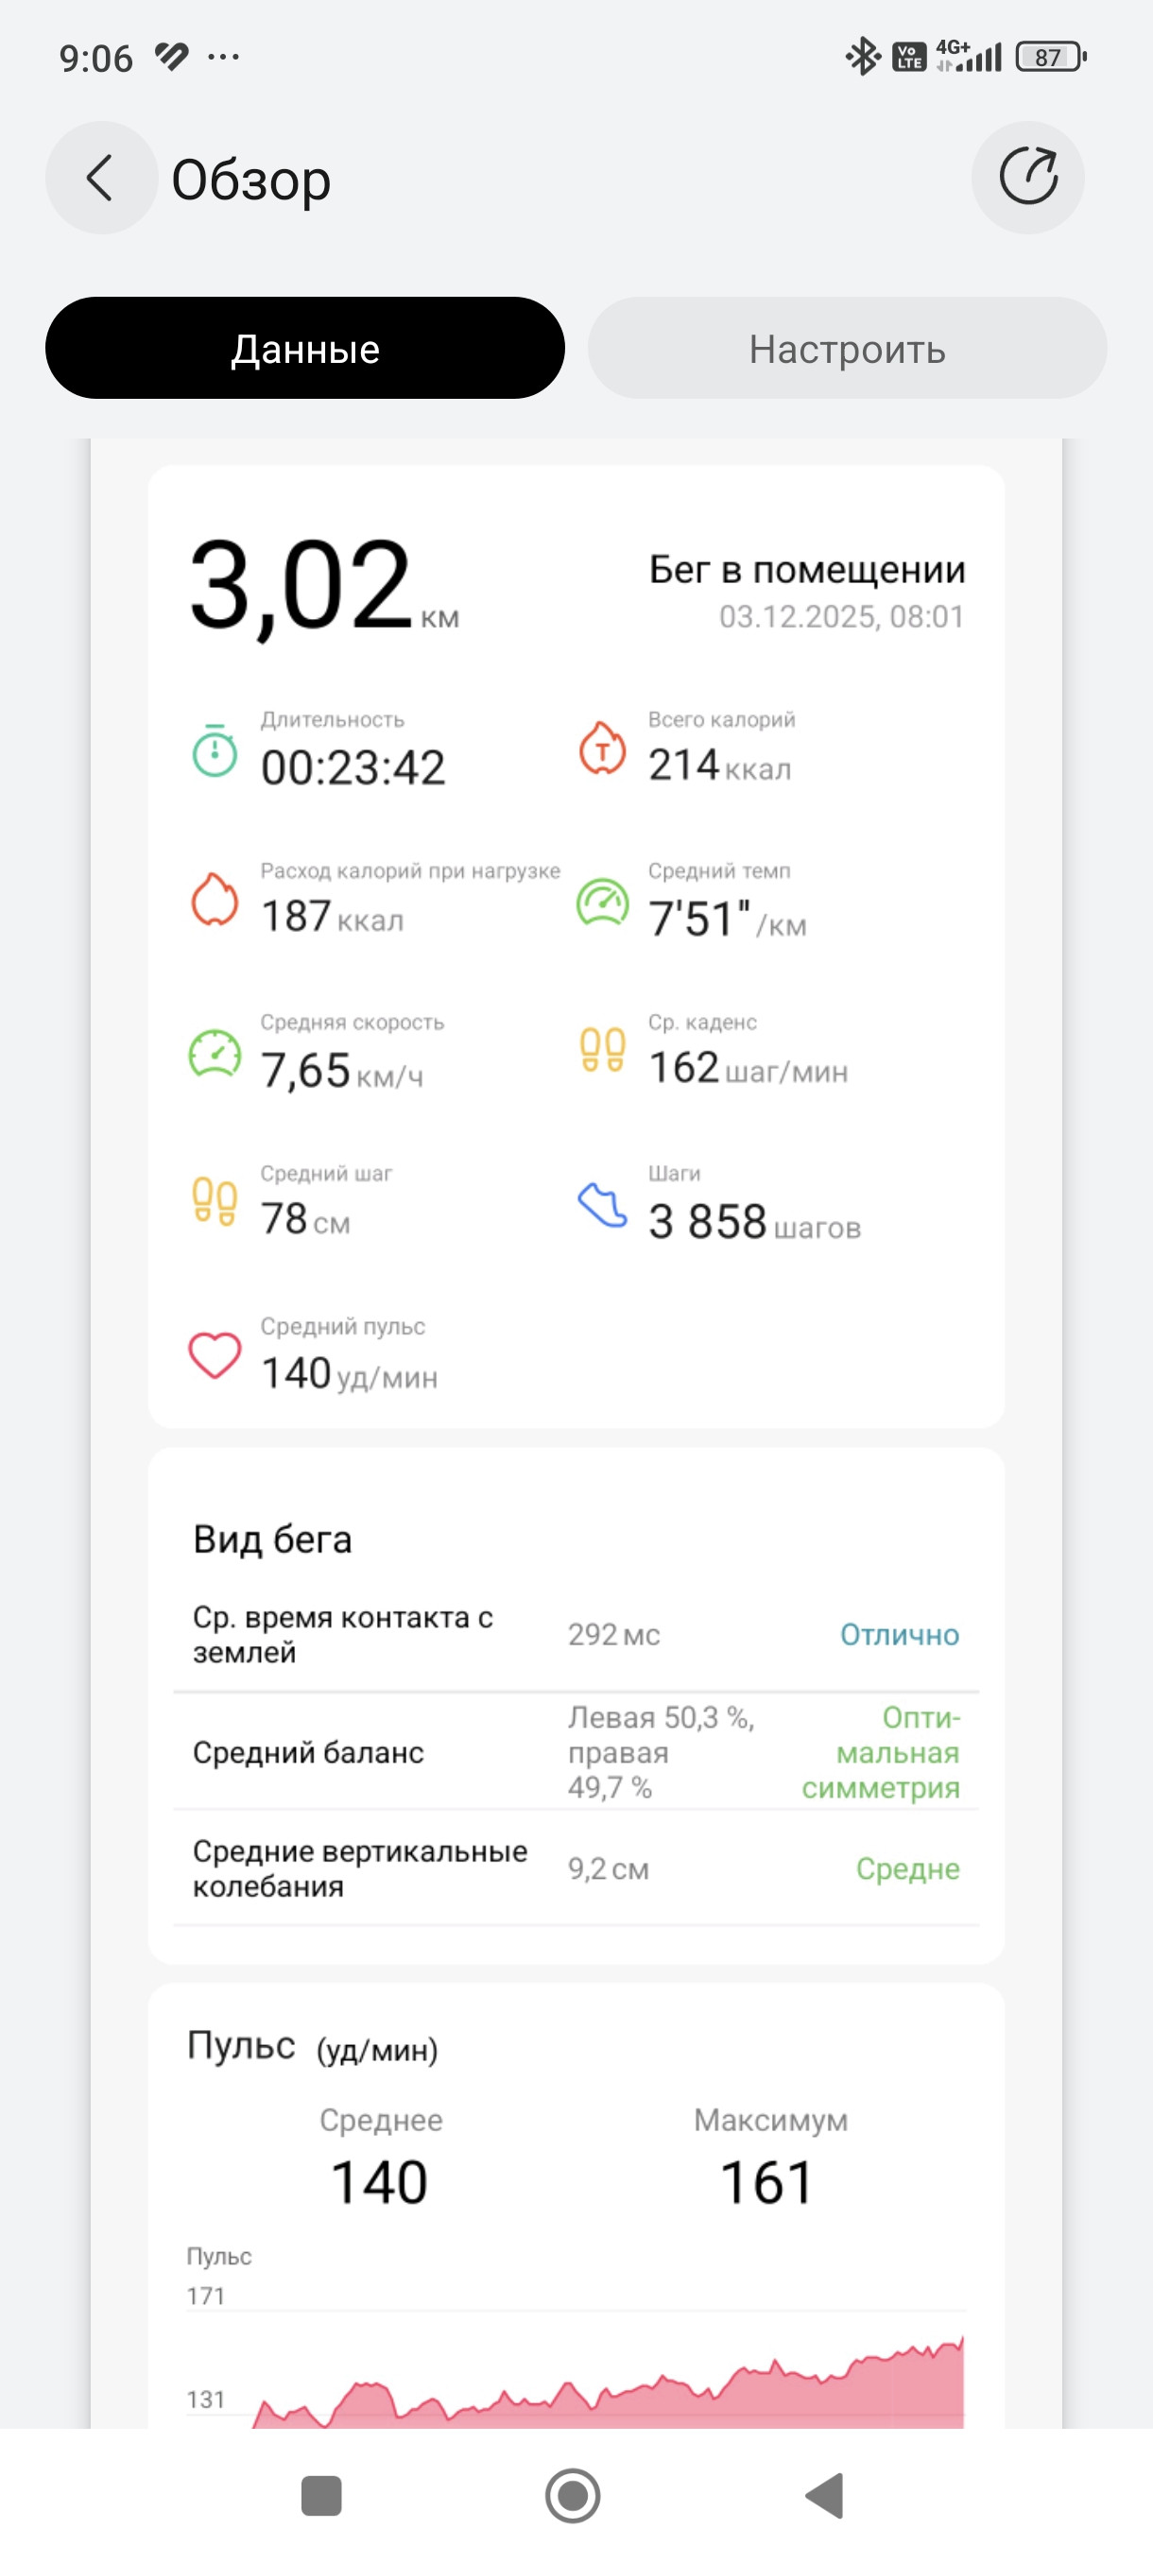
Task: Switch to the Настроить tab
Action: click(x=847, y=348)
